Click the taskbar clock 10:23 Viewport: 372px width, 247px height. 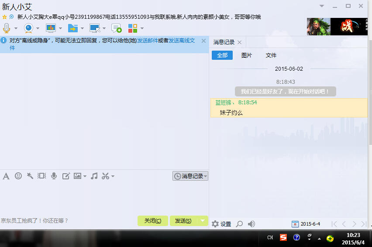point(353,239)
